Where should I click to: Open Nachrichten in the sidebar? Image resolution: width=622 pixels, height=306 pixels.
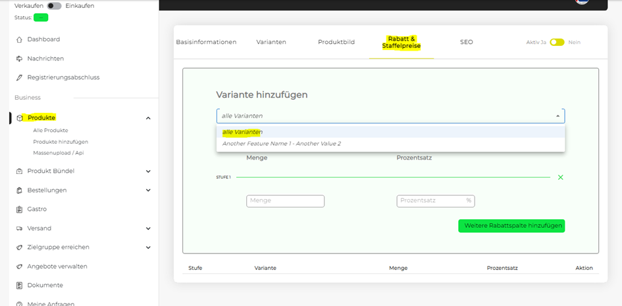pos(45,58)
